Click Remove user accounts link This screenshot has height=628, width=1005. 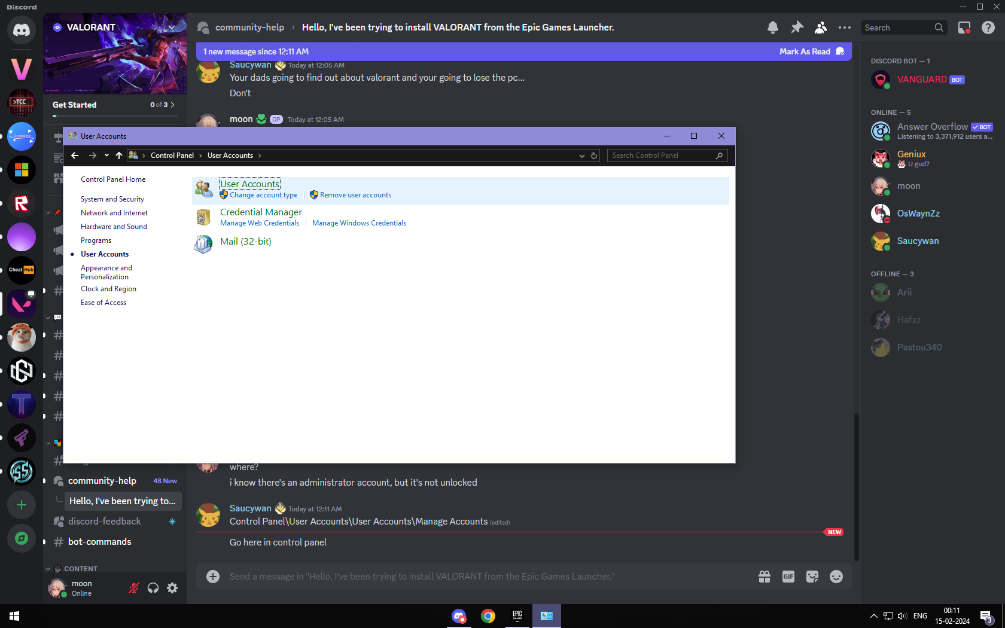pyautogui.click(x=355, y=195)
